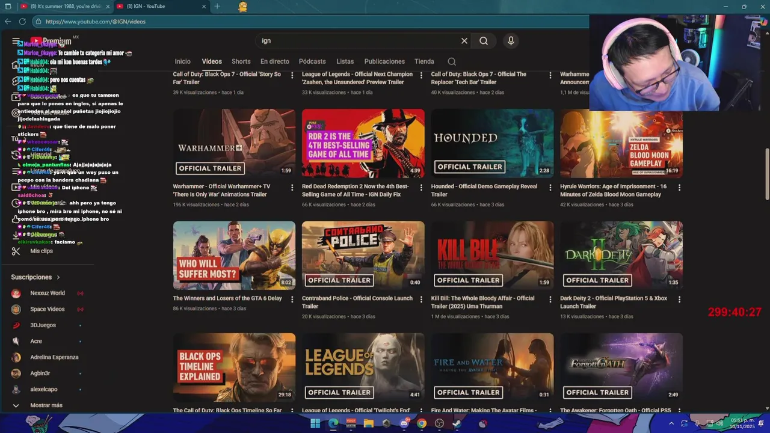Open Mis clips scissors icon

(x=16, y=251)
